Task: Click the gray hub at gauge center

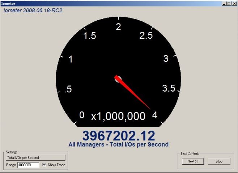Action: click(118, 79)
